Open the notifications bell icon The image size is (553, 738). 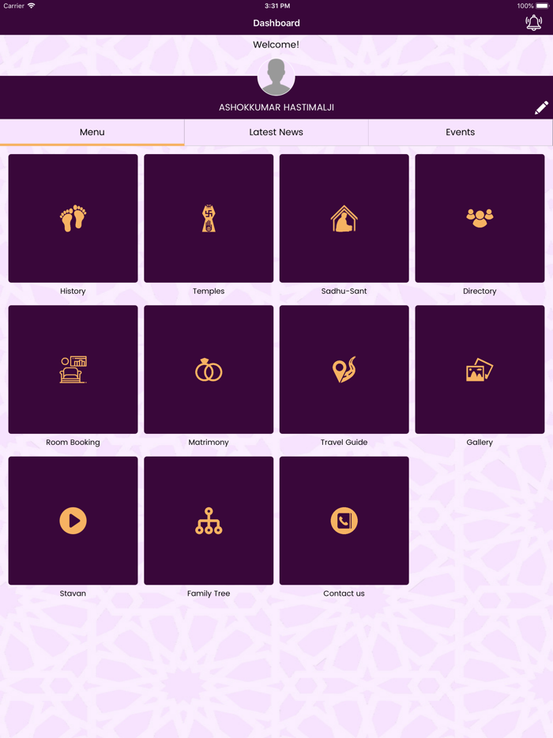[534, 23]
